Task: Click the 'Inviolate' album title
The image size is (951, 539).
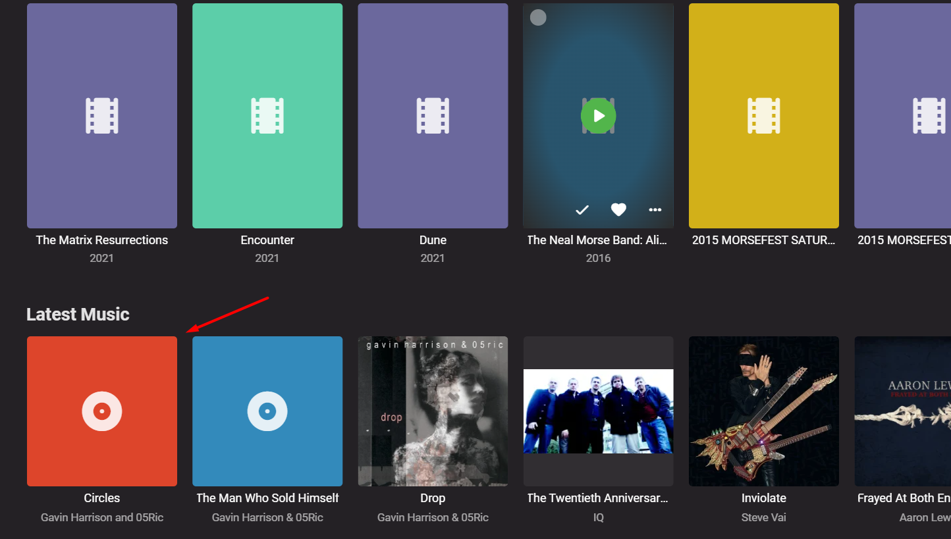Action: tap(764, 498)
